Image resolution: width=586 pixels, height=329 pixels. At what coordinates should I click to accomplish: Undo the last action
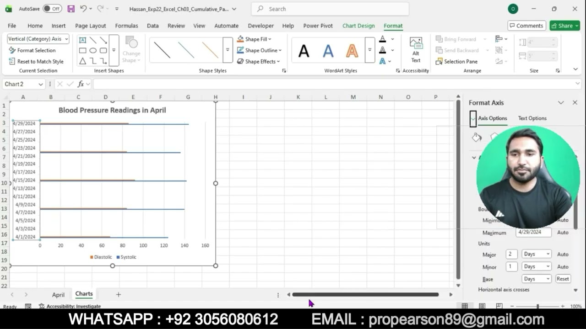(x=83, y=9)
